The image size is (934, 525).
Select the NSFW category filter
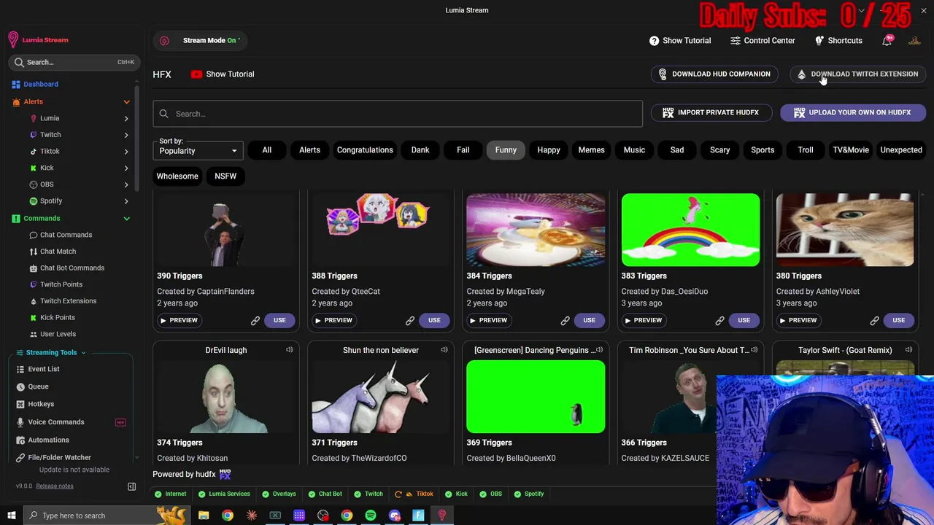point(225,176)
